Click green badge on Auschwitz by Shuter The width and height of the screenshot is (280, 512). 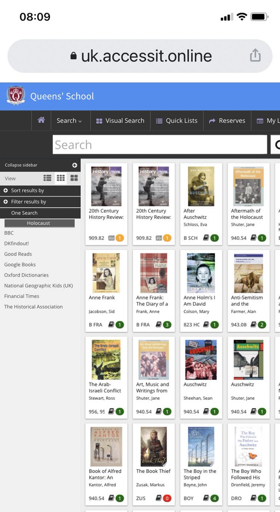click(262, 412)
